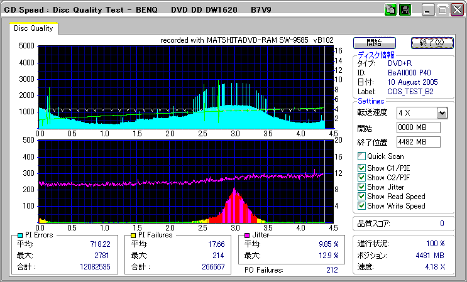Click the save floppy disk icon
The image size is (467, 282).
[x=405, y=10]
